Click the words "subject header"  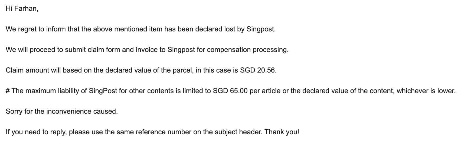coord(238,132)
